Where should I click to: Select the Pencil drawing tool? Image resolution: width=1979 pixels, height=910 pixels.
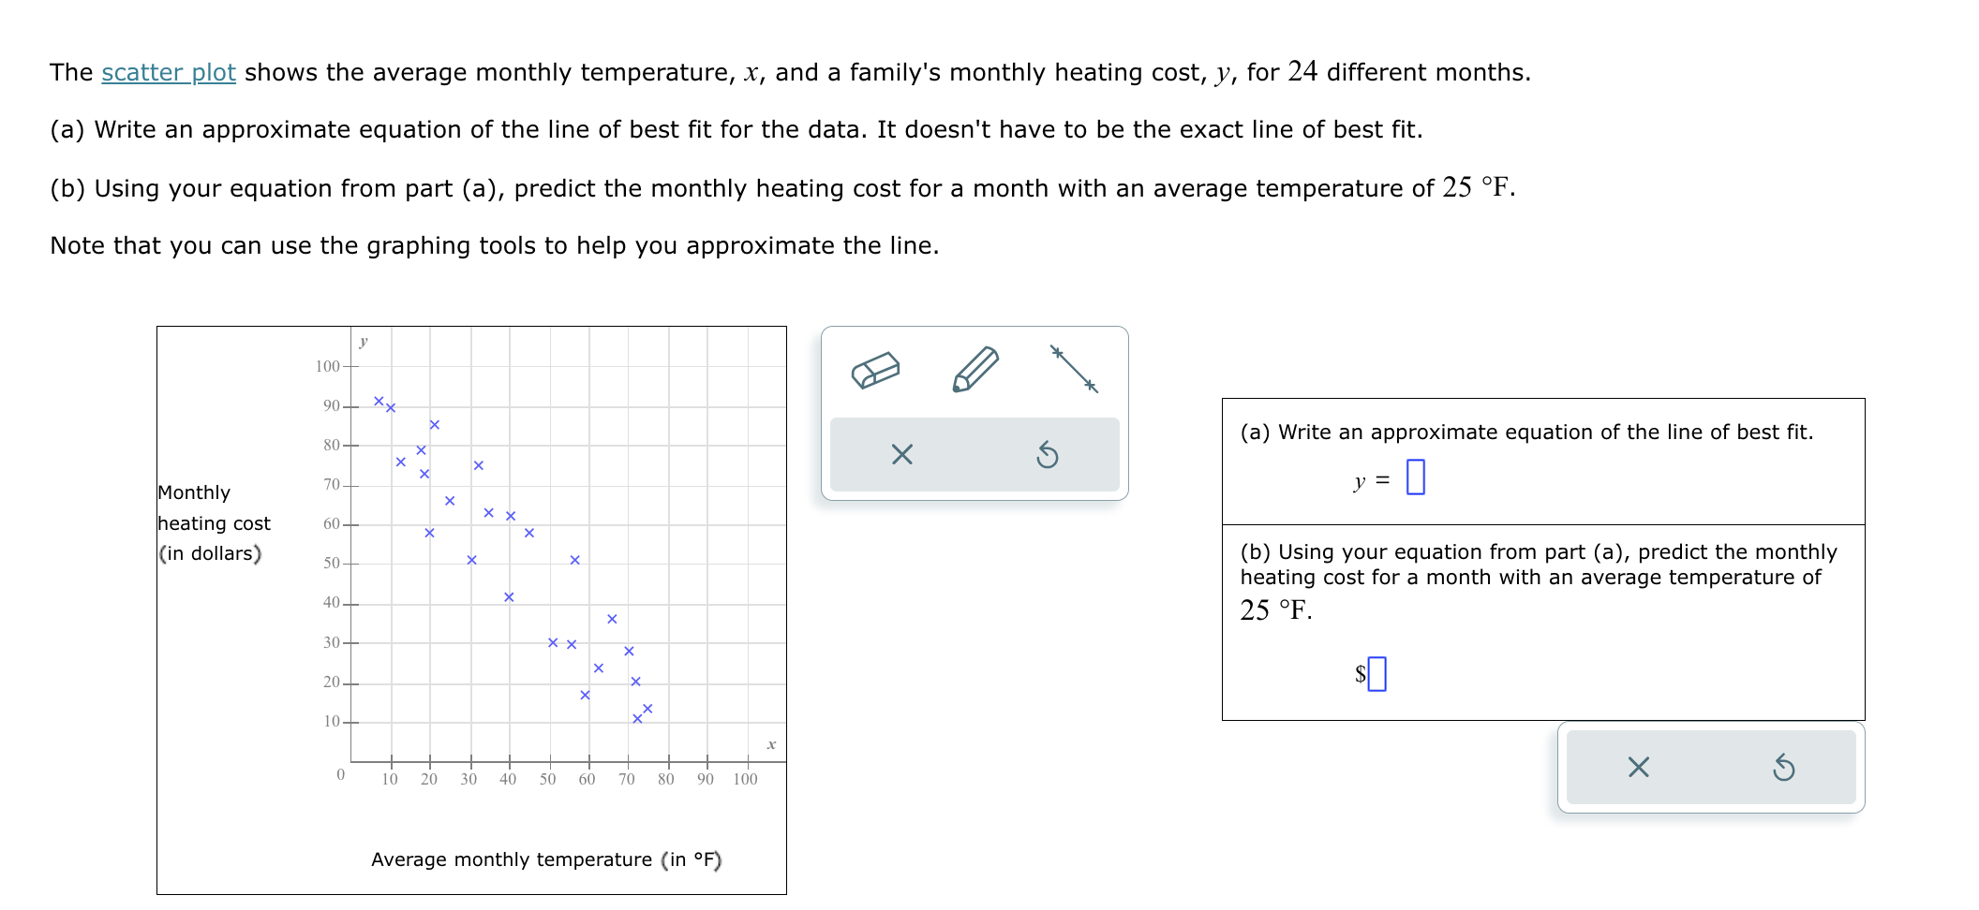click(x=975, y=367)
